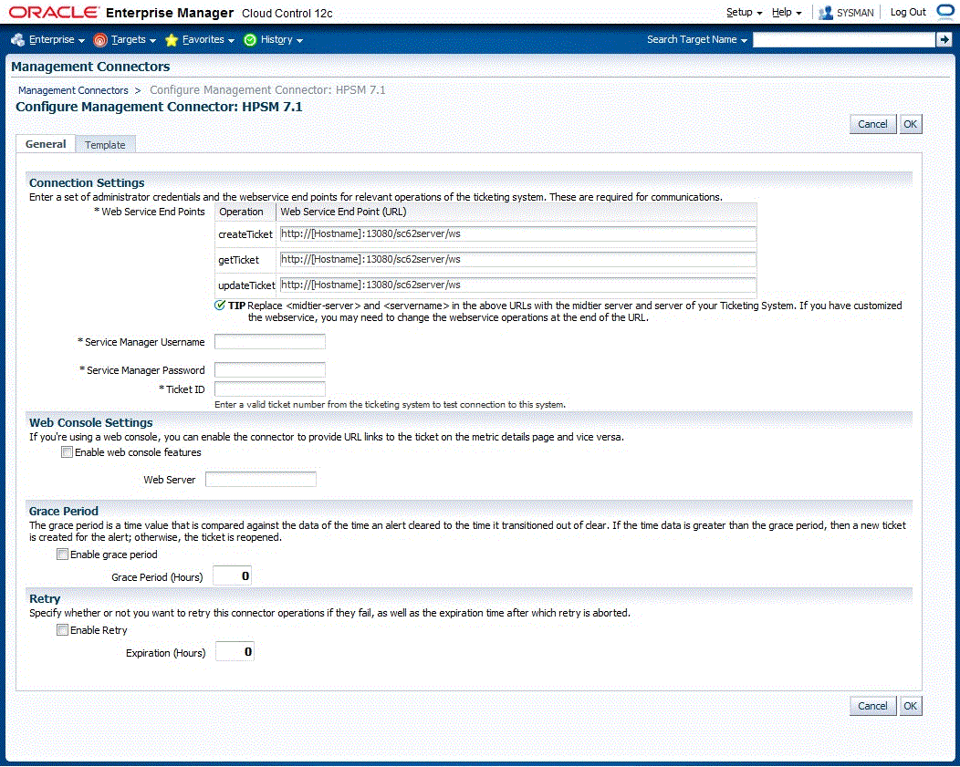Expand the History dropdown menu
This screenshot has width=960, height=767.
[x=282, y=40]
